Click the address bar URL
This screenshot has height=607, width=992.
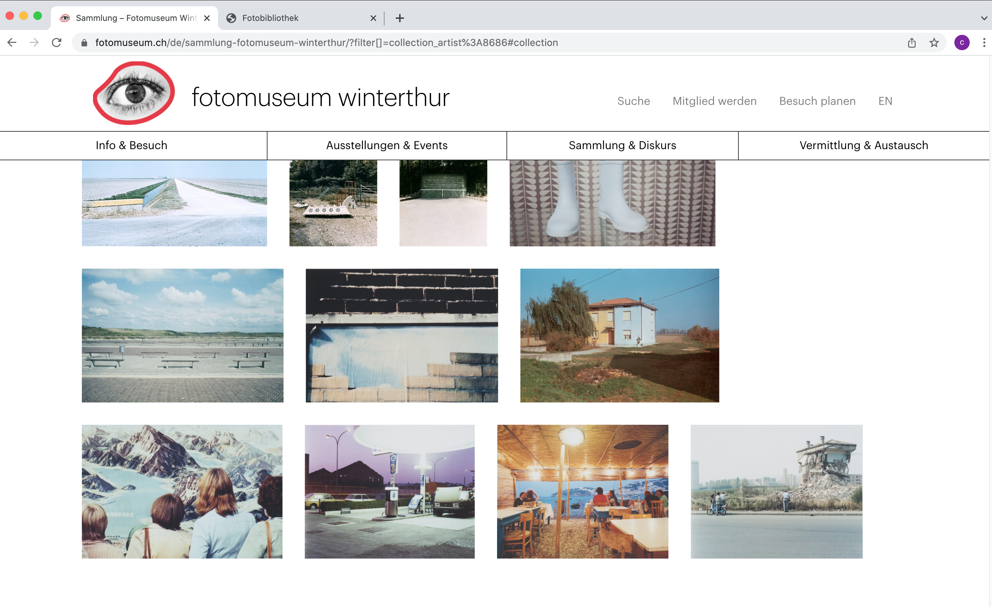[x=326, y=43]
